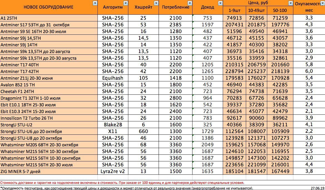Screen dimensions: 325x190
Task: Click Antminer S9k 13,5TH до 20-30 августа cell
Action: (49, 58)
